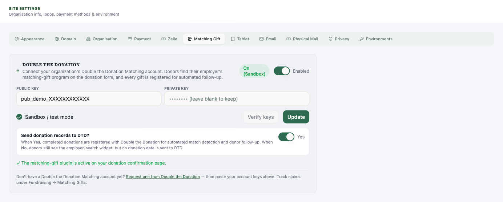The image size is (503, 202).
Task: Click the Send donation records to DTD? heading
Action: (x=55, y=135)
